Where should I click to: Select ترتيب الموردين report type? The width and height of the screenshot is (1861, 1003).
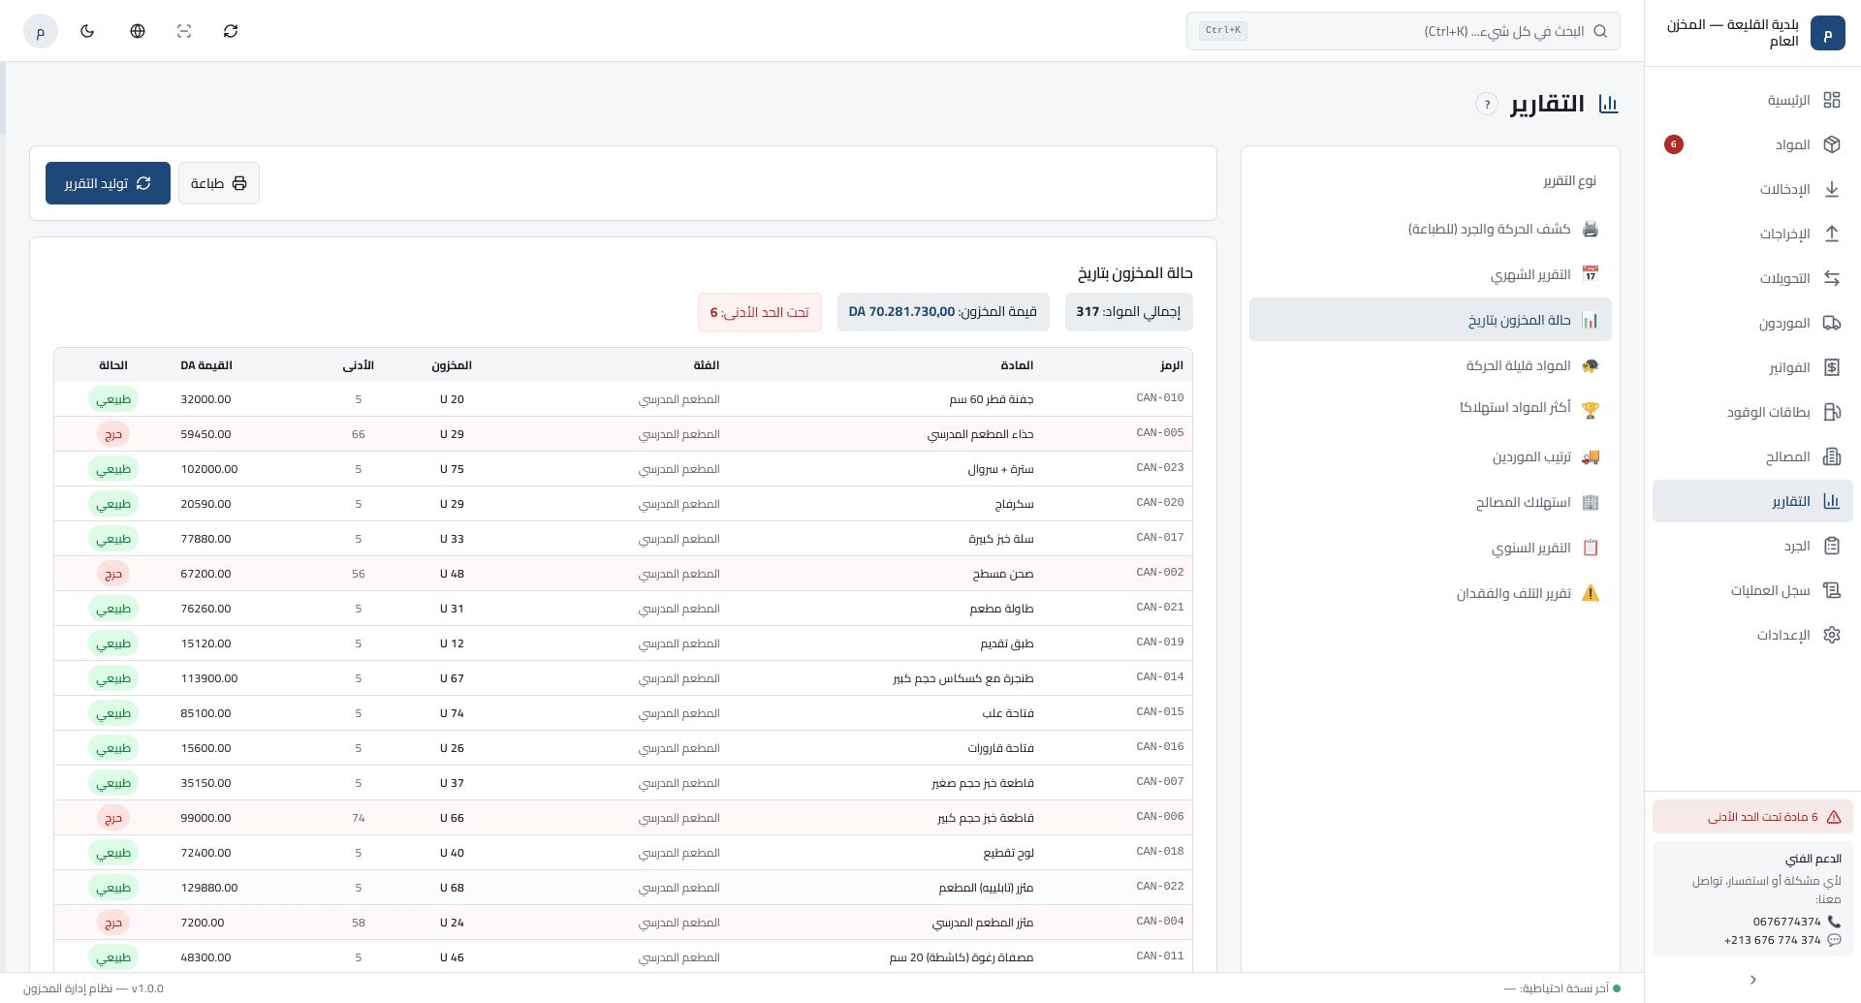tap(1431, 456)
